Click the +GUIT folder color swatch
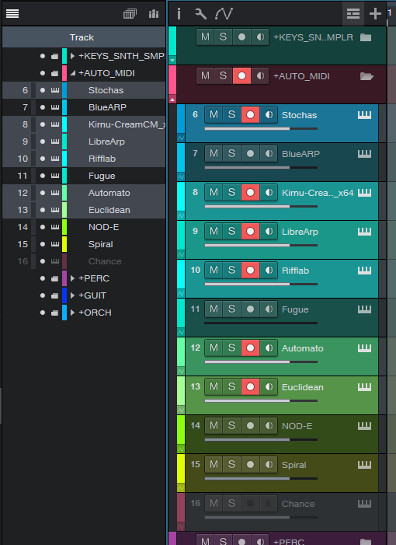396x545 pixels. click(x=64, y=295)
